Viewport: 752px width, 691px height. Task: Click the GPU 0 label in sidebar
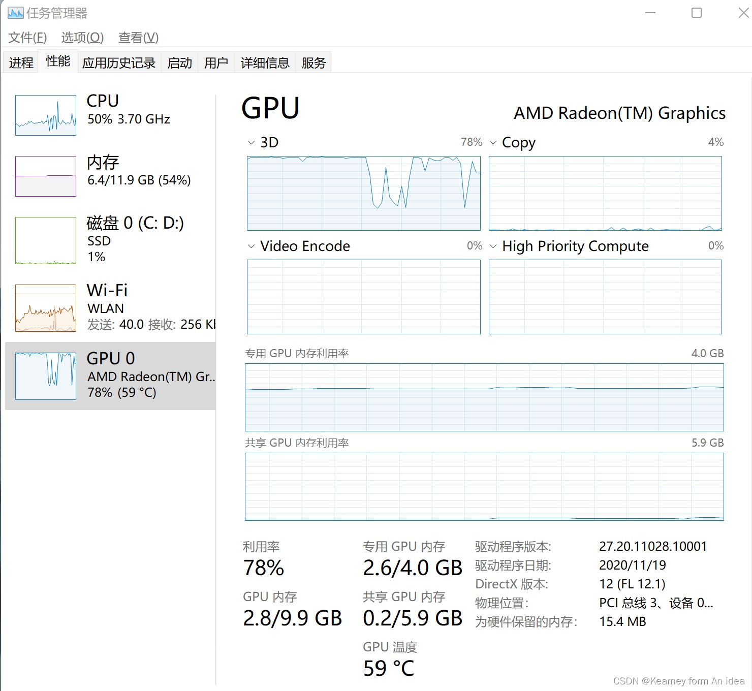(x=111, y=358)
